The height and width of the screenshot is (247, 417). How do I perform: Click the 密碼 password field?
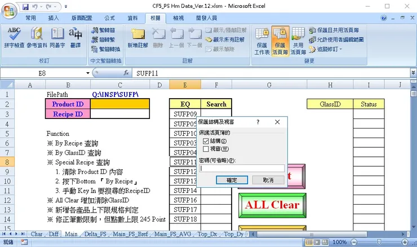point(242,168)
